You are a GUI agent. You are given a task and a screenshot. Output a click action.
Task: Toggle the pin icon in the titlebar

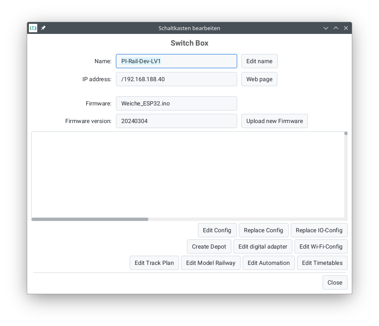[x=43, y=28]
